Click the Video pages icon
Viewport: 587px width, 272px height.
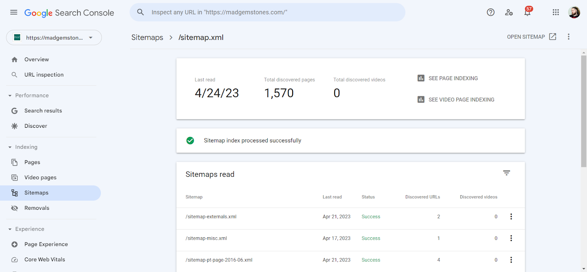(x=14, y=178)
